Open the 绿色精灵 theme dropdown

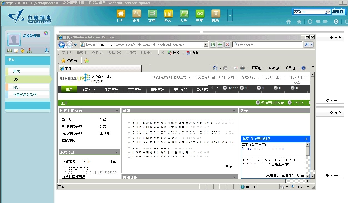pos(250,77)
